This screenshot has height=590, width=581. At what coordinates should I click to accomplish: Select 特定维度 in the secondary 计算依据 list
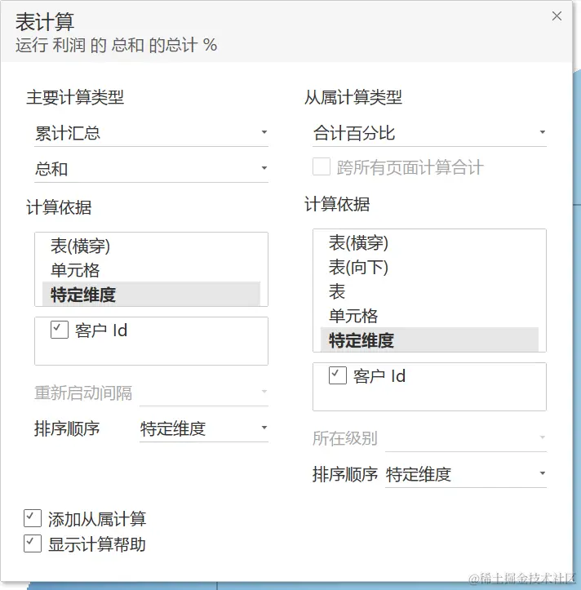tap(429, 339)
